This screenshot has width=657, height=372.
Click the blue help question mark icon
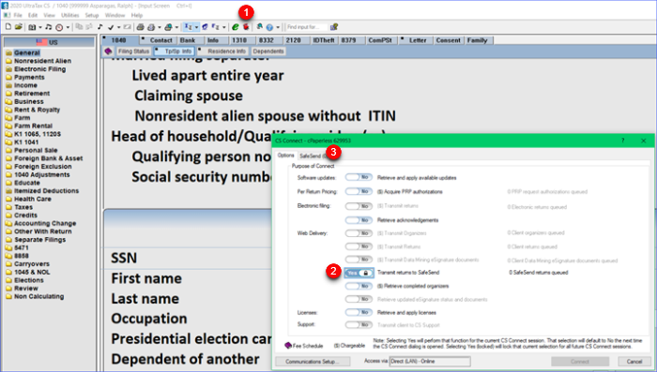click(269, 27)
